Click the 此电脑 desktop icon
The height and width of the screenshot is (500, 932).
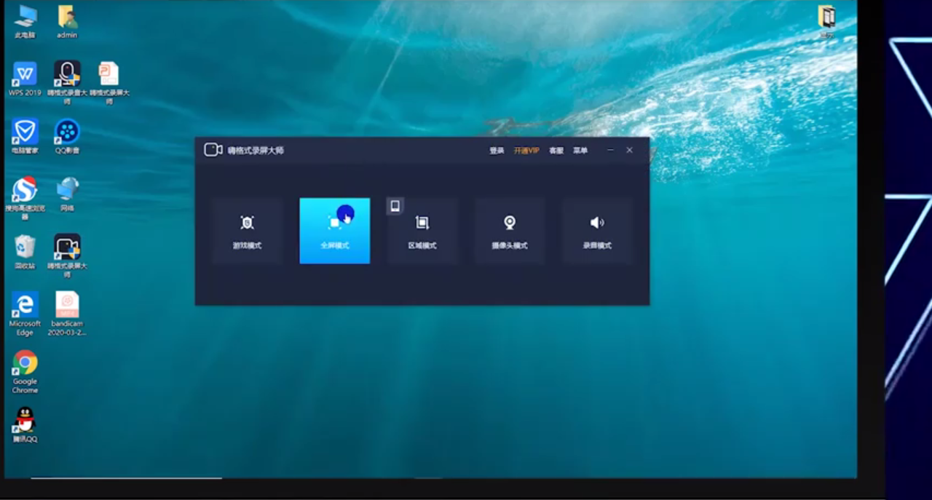25,21
